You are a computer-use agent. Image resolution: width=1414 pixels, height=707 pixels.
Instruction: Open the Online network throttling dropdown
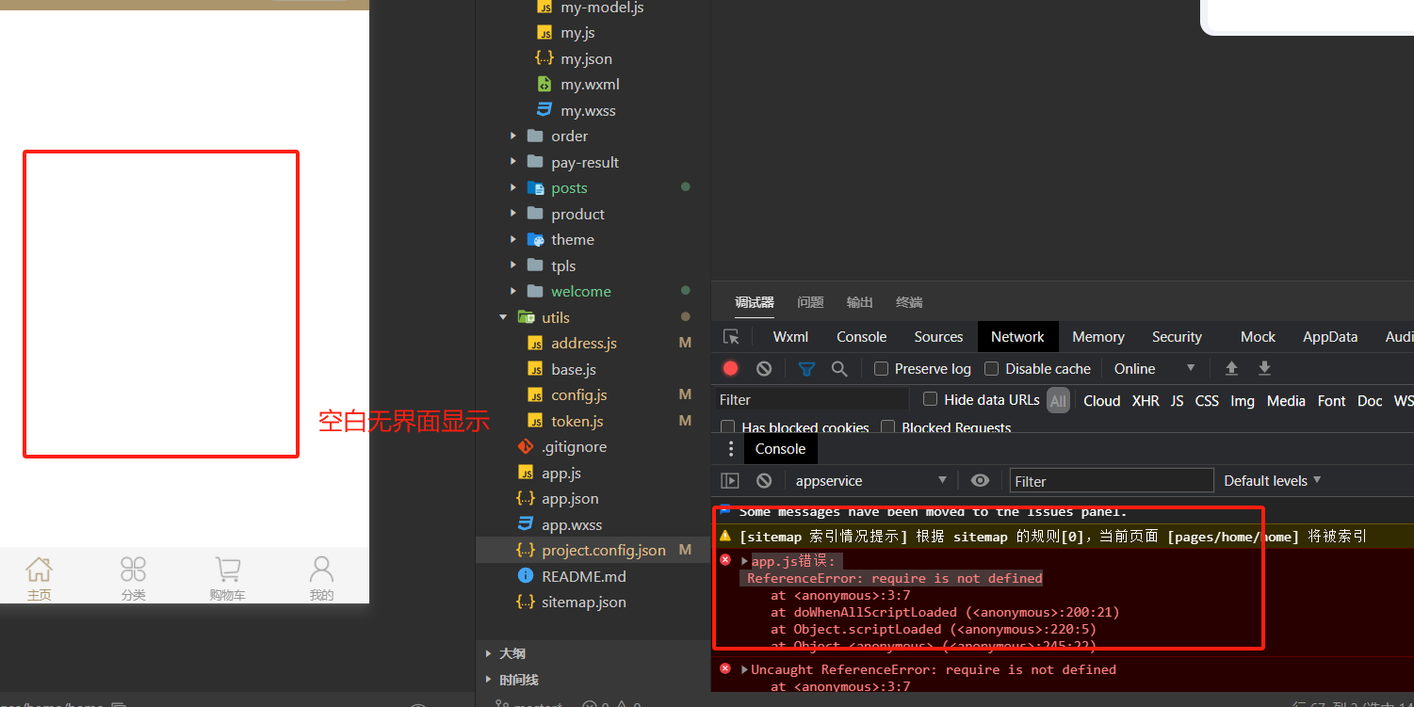pos(1145,369)
